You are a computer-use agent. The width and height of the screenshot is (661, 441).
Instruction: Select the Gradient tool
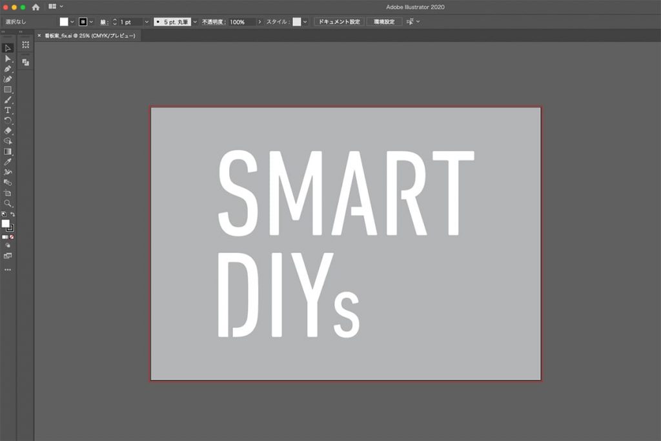(x=8, y=151)
